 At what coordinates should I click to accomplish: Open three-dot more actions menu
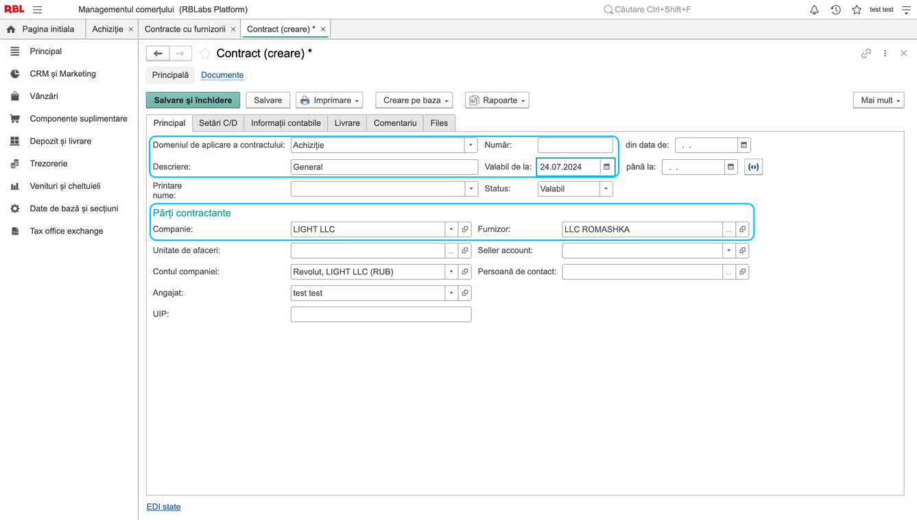(x=885, y=54)
